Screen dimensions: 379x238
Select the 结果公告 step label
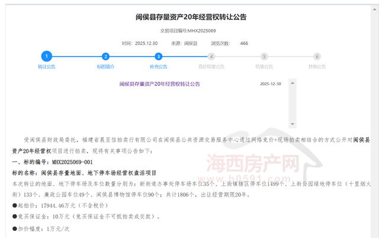pos(264,67)
